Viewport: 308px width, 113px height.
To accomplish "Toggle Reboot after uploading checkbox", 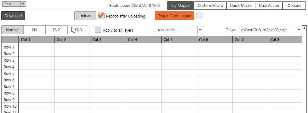I will (x=101, y=16).
